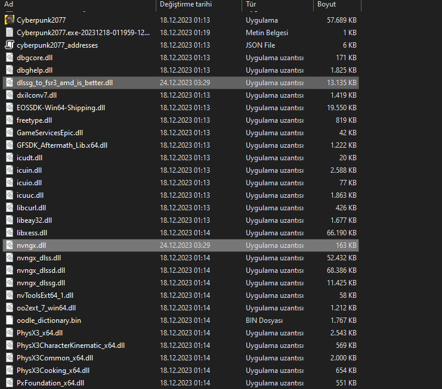Click the icudt.dll file icon
This screenshot has width=442, height=389.
[10, 158]
